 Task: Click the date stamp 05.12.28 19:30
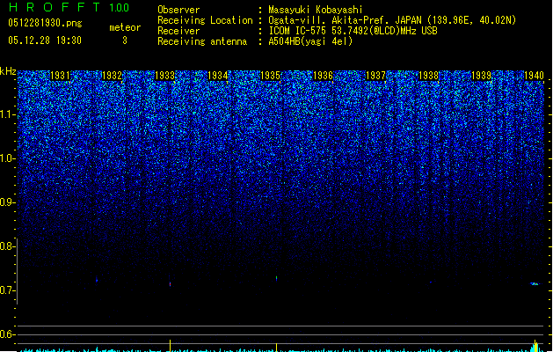(45, 40)
